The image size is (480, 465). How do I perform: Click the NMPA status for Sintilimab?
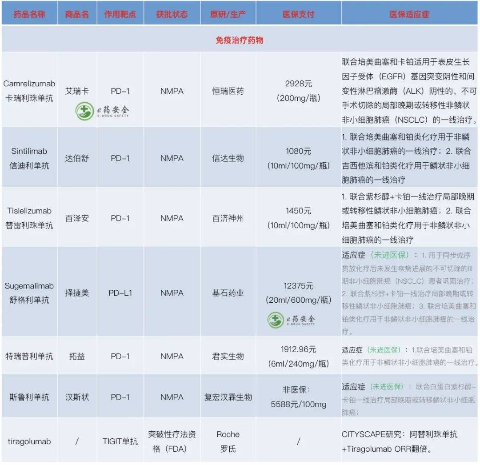(x=172, y=158)
